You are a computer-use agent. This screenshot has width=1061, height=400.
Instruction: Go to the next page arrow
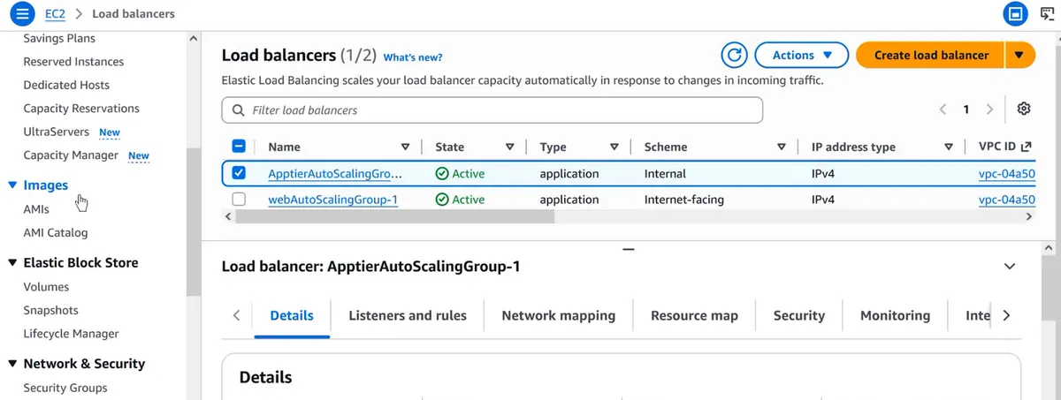pyautogui.click(x=989, y=109)
